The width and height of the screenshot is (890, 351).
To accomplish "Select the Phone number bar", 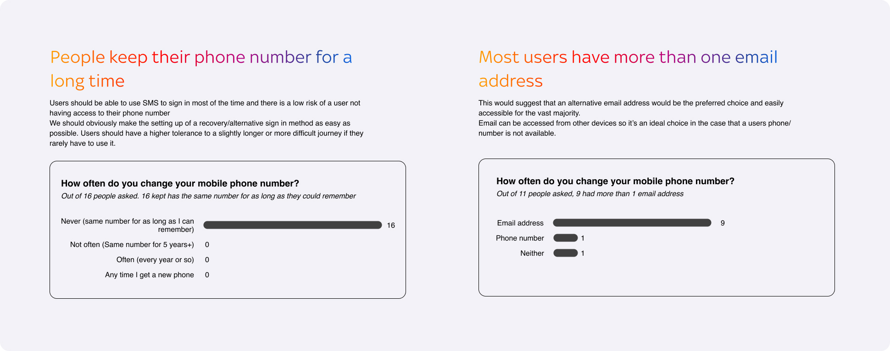I will (565, 238).
